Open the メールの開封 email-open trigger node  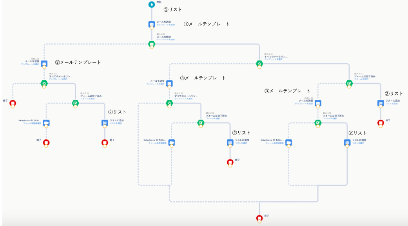(x=152, y=44)
